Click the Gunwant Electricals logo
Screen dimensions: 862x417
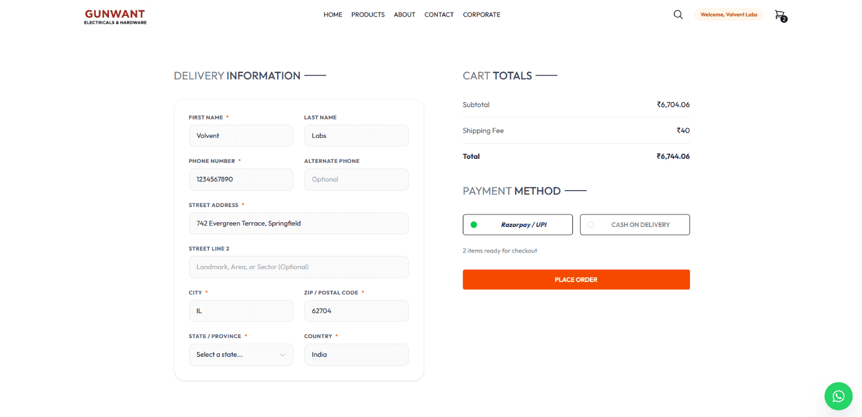click(x=115, y=16)
